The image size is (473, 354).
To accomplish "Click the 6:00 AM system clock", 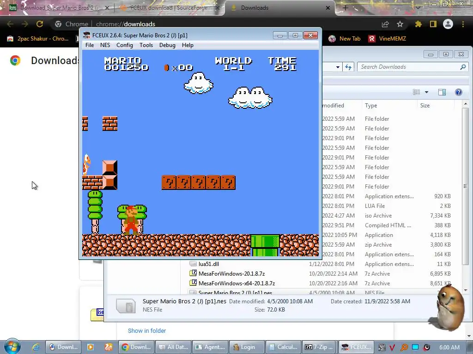I will point(449,348).
